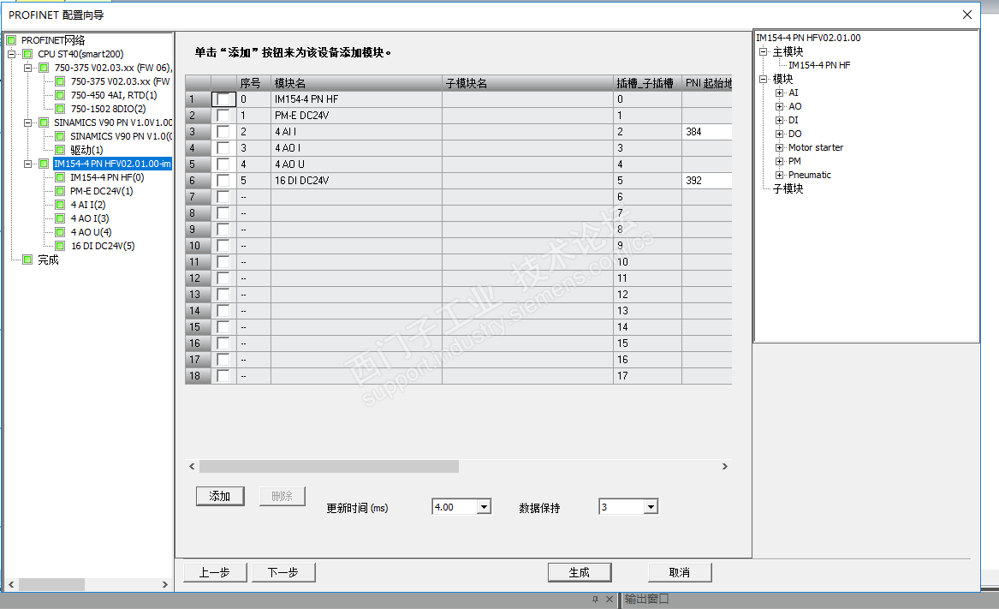Click green icon beside 完成 step
Viewport: 999px width, 609px height.
pos(27,260)
